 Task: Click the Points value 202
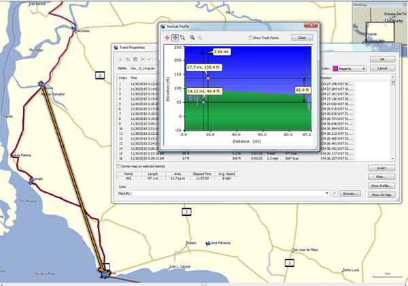[129, 178]
